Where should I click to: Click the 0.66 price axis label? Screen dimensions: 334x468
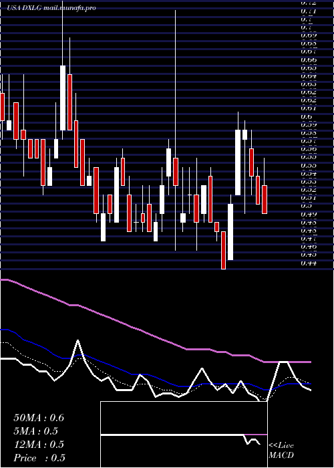click(308, 60)
